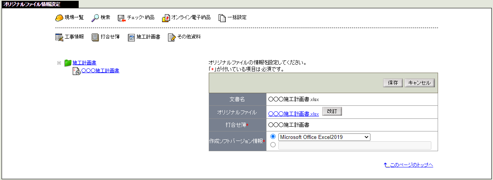Click the オリジナルファイル label cell

[237, 112]
